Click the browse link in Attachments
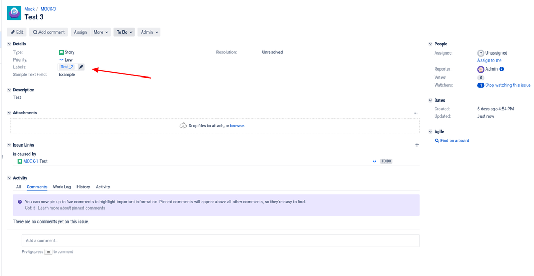Screen dimensions: 534x276 pos(237,126)
